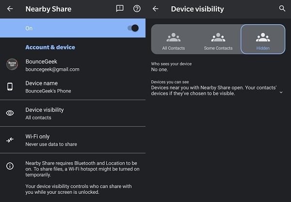Go back from Device visibility screen

pos(155,9)
